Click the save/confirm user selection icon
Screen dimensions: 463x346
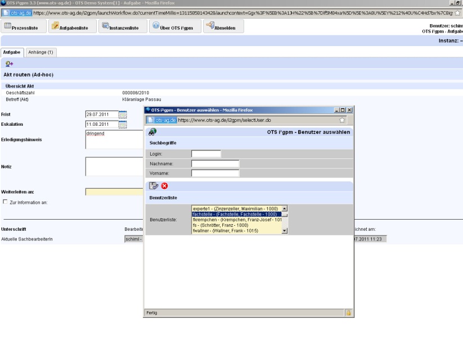[154, 186]
